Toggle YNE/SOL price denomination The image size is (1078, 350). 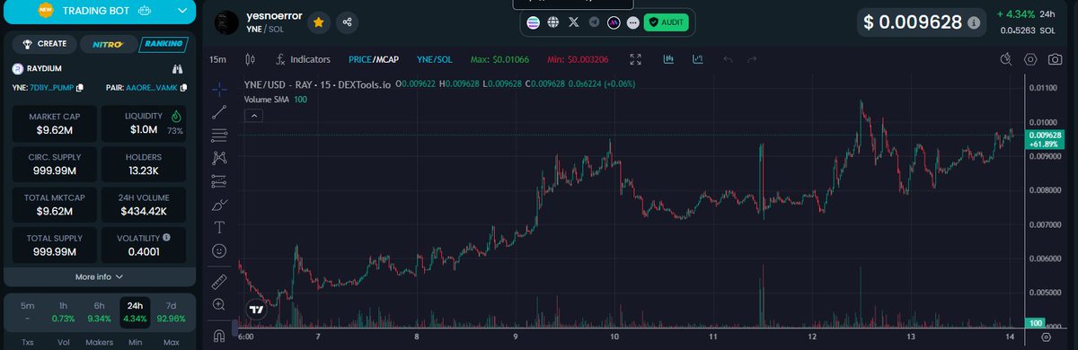click(x=435, y=59)
